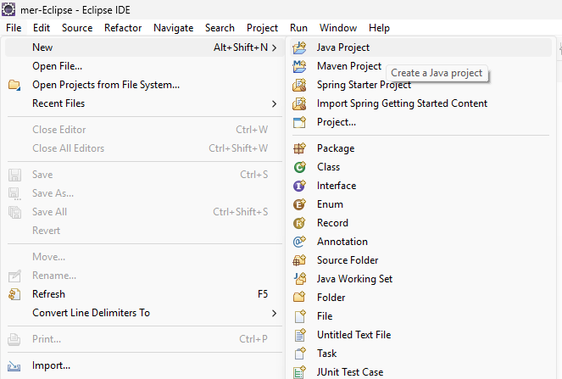Click the Spring Starter Project icon
The height and width of the screenshot is (379, 562).
coord(299,85)
